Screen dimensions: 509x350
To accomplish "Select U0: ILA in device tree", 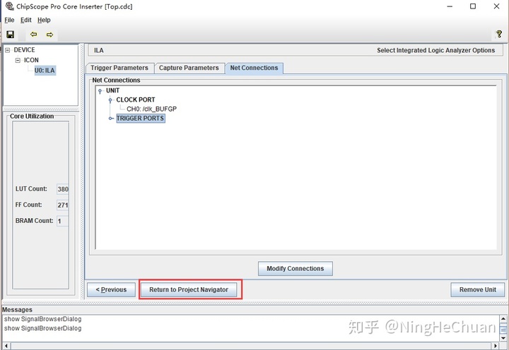I will [x=45, y=71].
